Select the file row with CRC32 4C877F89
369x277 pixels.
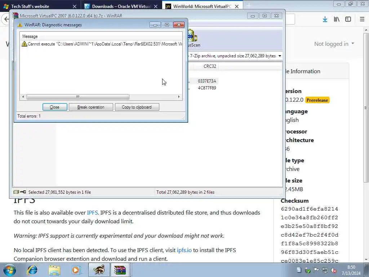203,88
